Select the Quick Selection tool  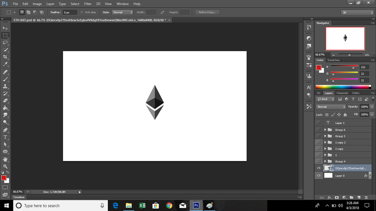point(5,50)
